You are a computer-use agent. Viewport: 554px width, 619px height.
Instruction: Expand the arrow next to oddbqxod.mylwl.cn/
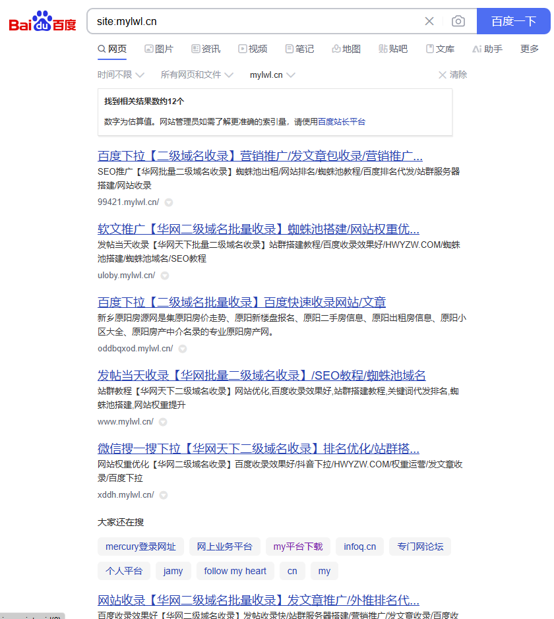tap(183, 349)
